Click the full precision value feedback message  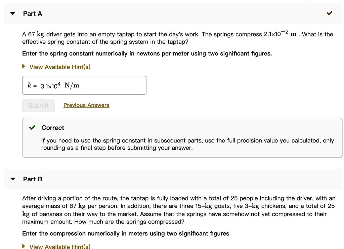(187, 144)
